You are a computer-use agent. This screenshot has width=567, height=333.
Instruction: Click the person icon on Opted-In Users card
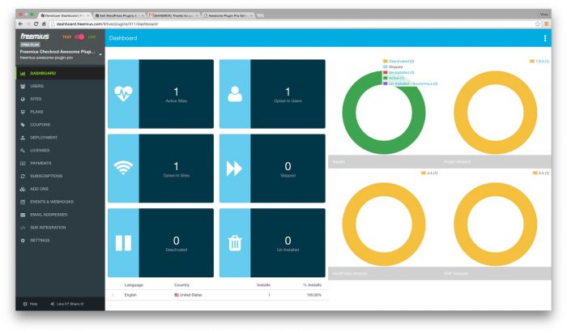click(x=235, y=94)
